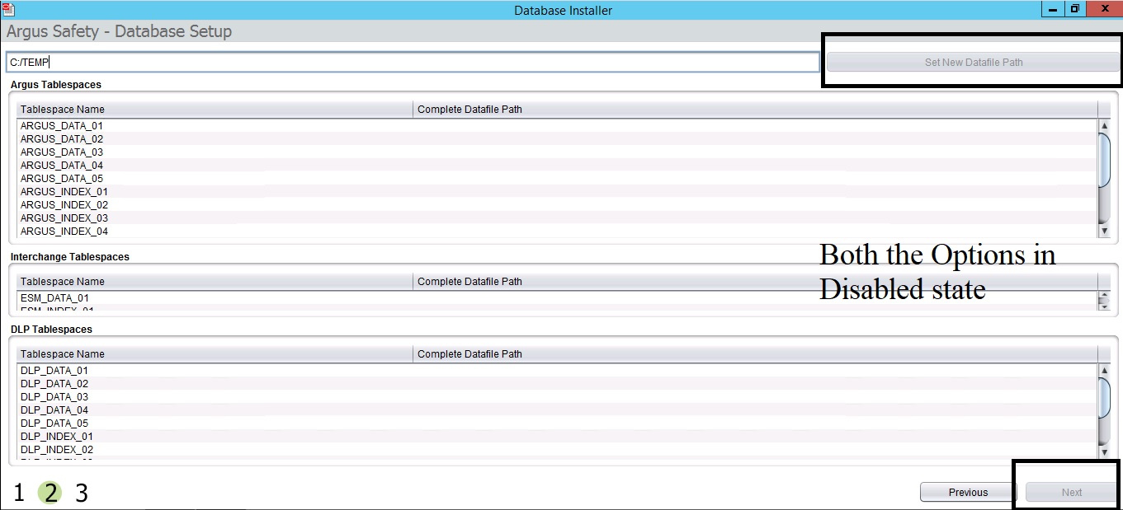Click Interchange Tablespaces scrollbar down arrow
1123x510 pixels.
coord(1105,306)
